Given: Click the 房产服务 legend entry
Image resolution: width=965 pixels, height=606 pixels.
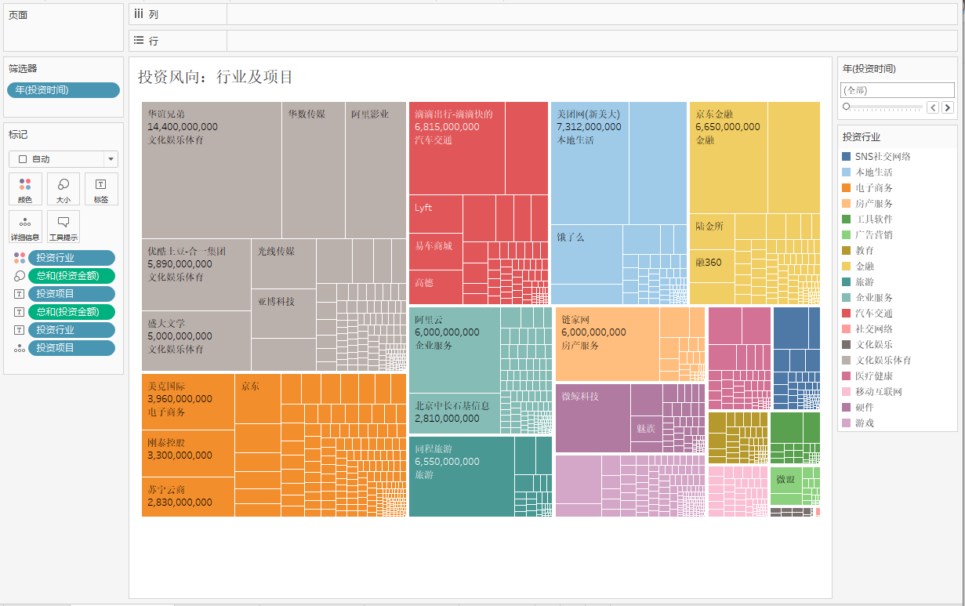Looking at the screenshot, I should tap(873, 204).
